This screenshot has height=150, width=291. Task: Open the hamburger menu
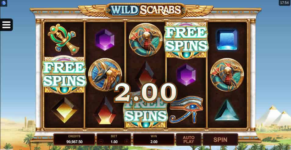(x=6, y=25)
